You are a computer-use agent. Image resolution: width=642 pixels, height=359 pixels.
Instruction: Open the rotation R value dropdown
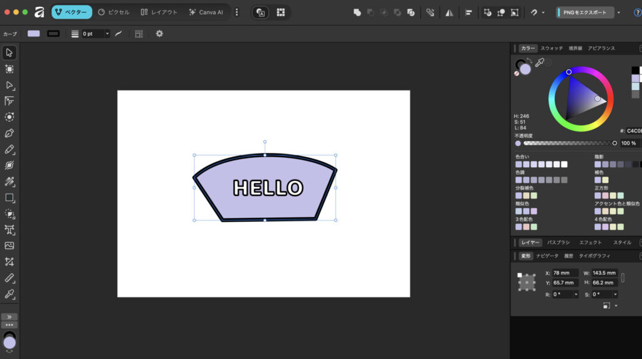(575, 294)
